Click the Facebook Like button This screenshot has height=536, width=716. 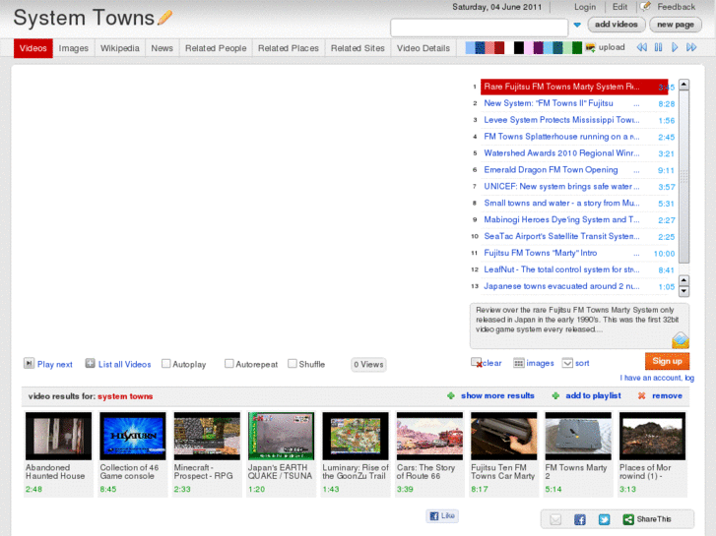tap(442, 516)
